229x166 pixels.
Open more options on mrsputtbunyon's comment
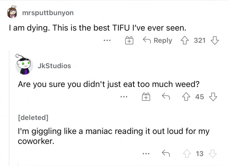pos(107,41)
